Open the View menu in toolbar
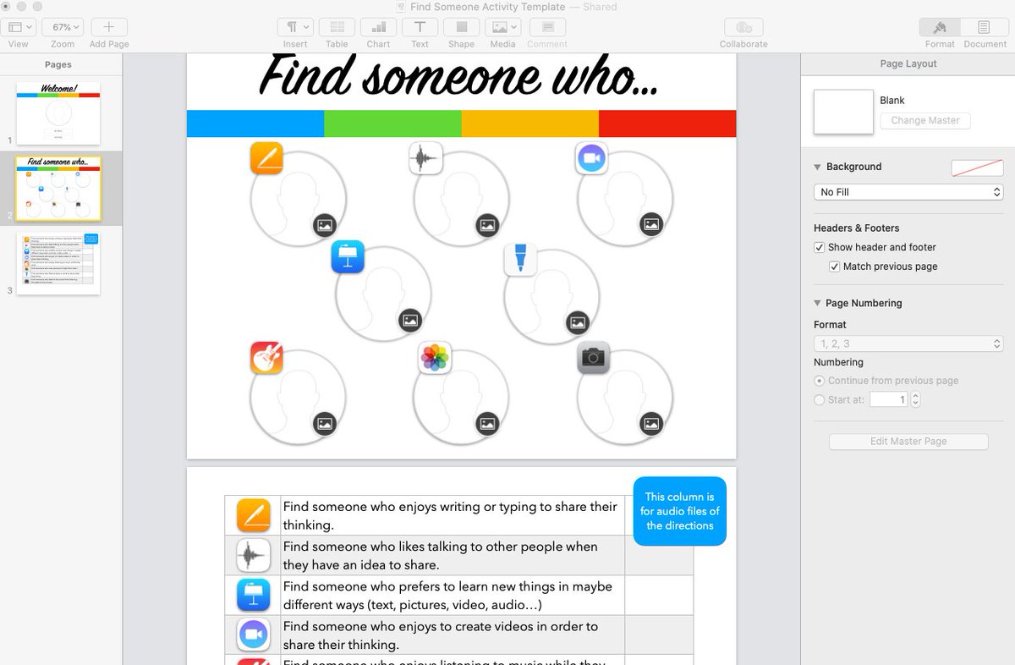 coord(19,27)
